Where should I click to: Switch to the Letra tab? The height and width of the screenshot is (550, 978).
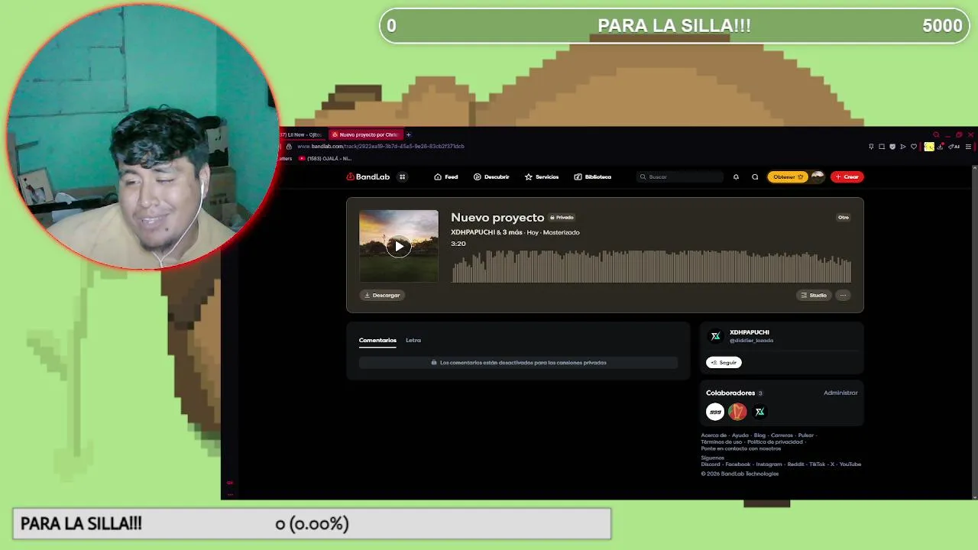pos(413,340)
